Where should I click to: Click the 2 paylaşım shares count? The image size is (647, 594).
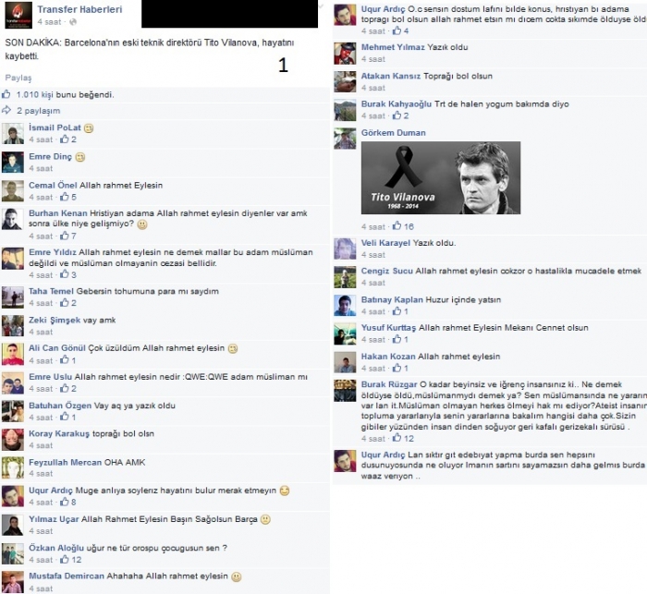(39, 111)
